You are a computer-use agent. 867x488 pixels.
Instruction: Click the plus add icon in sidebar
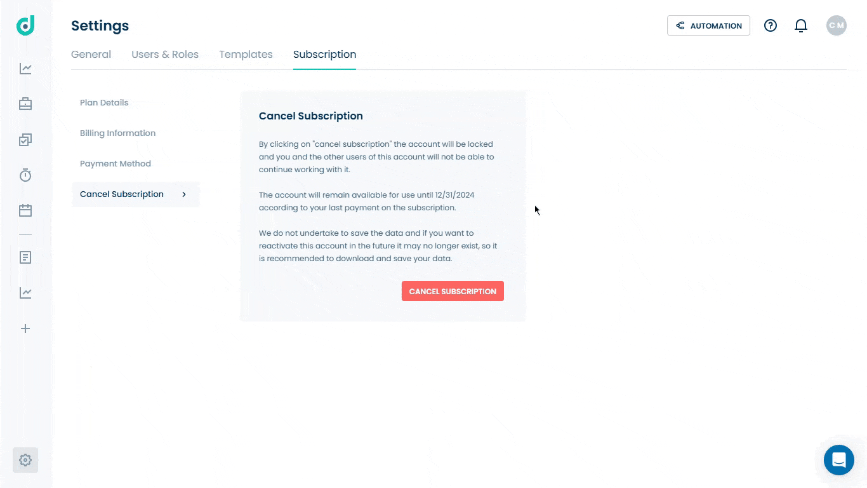[25, 329]
